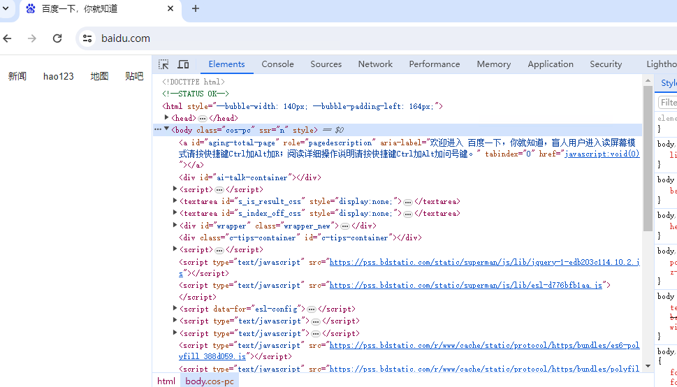Expand the script node below c-tips-container
677x387 pixels.
[175, 249]
